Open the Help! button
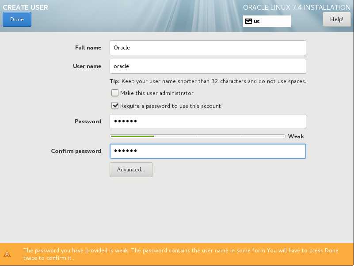The image size is (354, 266). click(336, 19)
